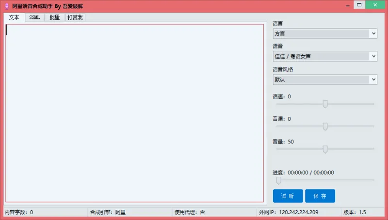Click the 合成引擎: 阿里 status text
This screenshot has height=220, width=388.
click(108, 212)
